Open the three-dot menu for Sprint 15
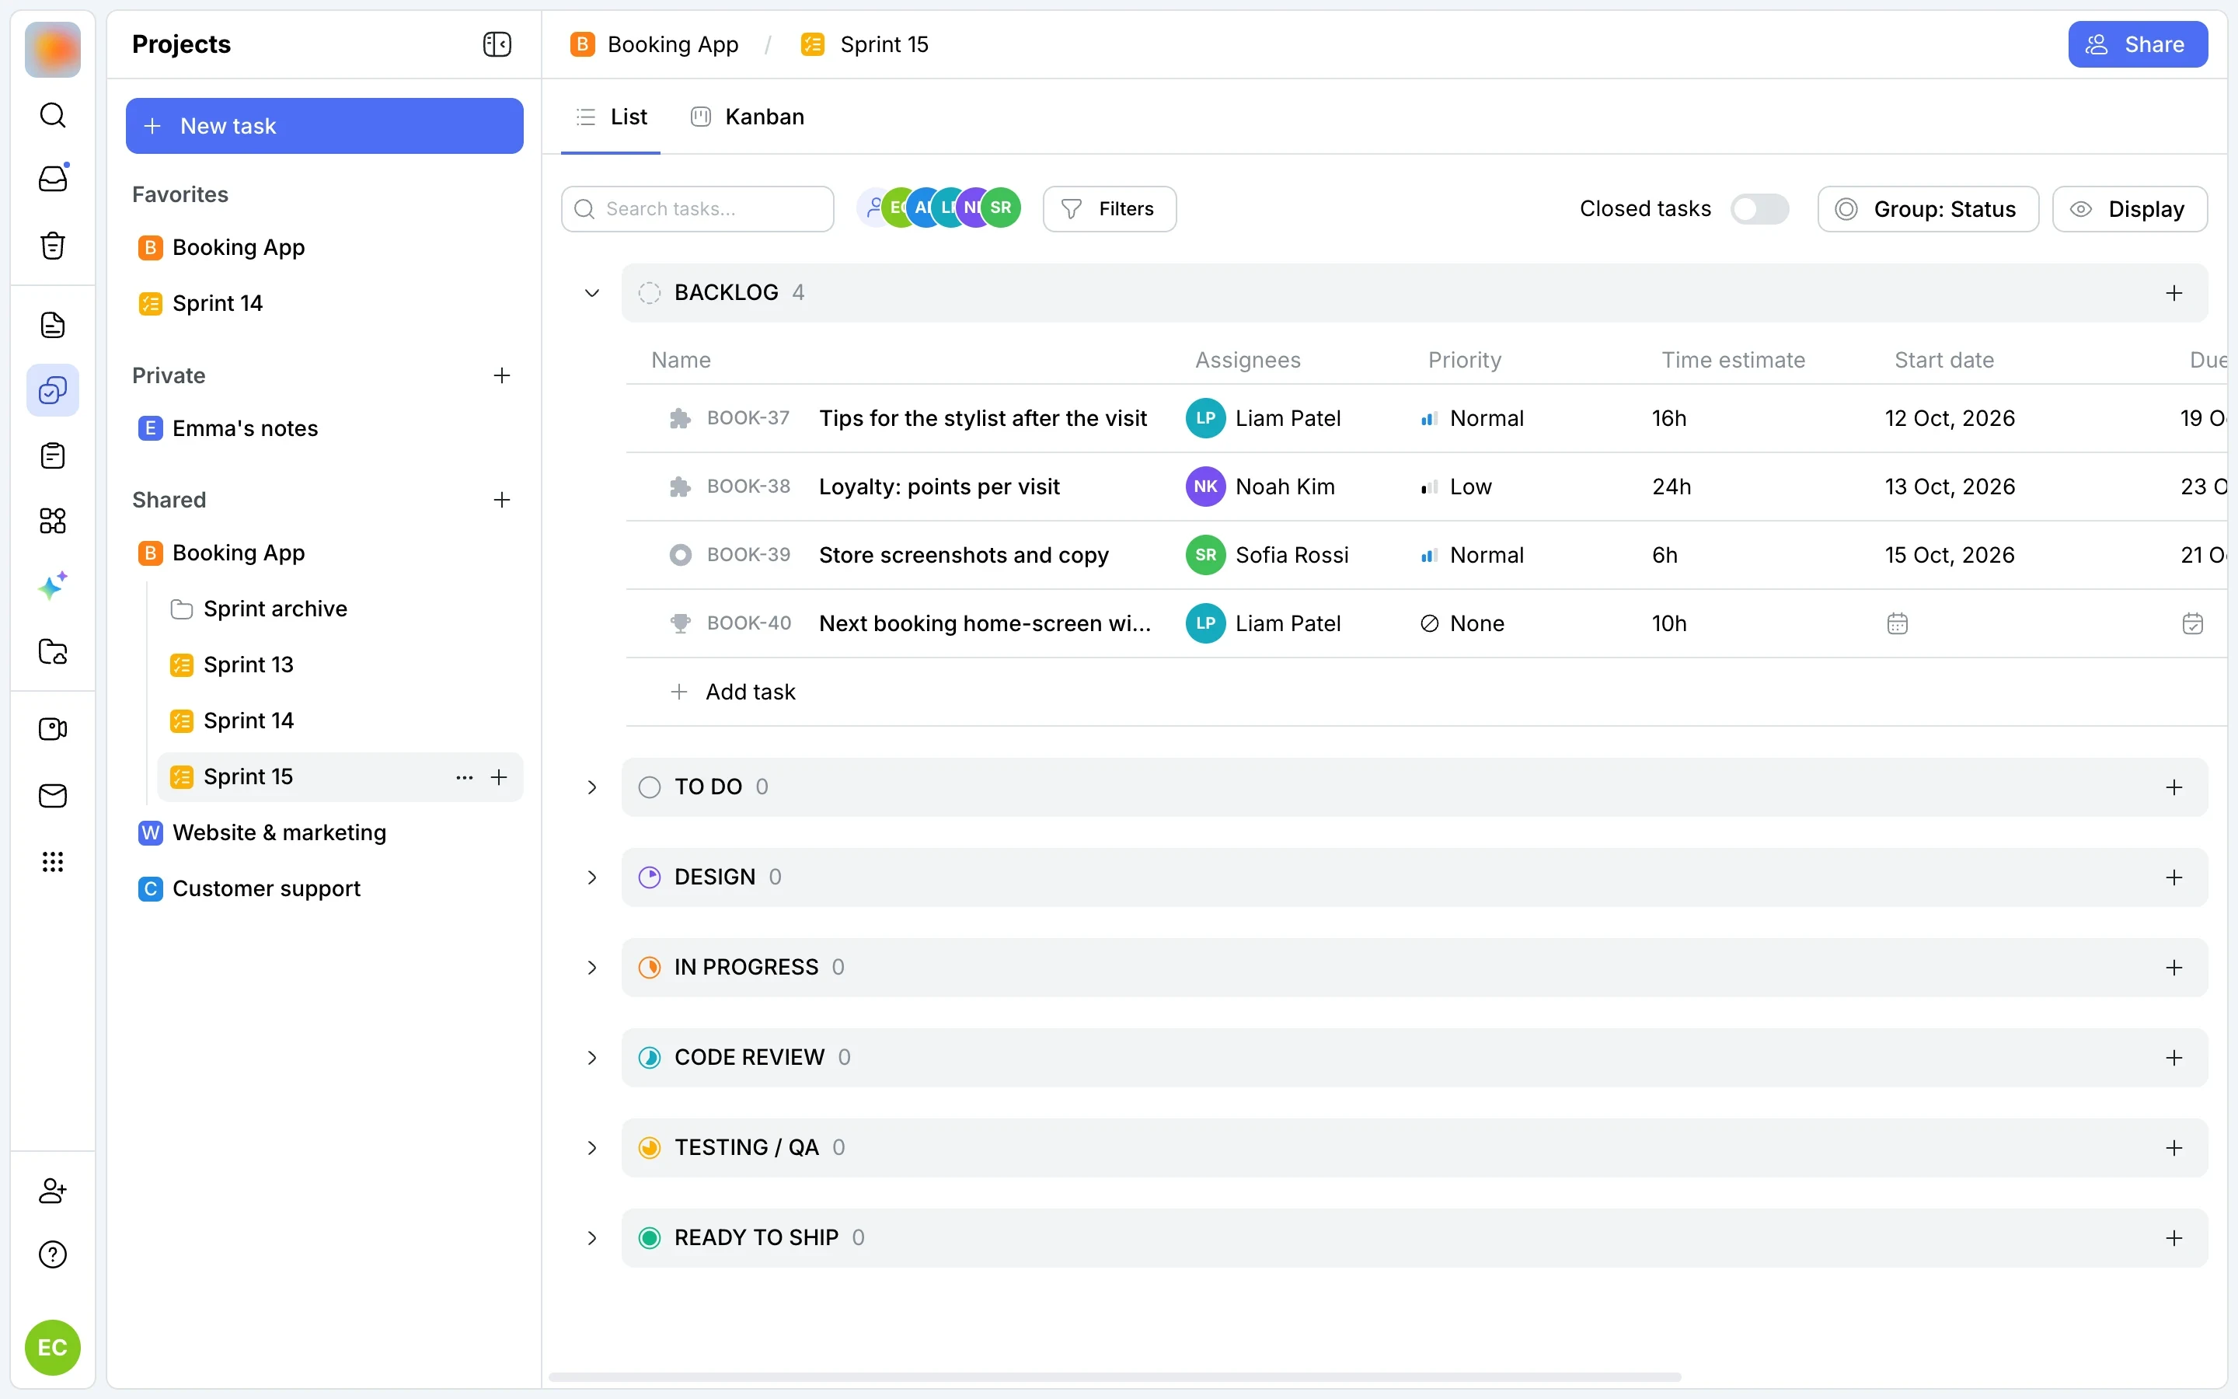Image resolution: width=2238 pixels, height=1399 pixels. coord(464,777)
